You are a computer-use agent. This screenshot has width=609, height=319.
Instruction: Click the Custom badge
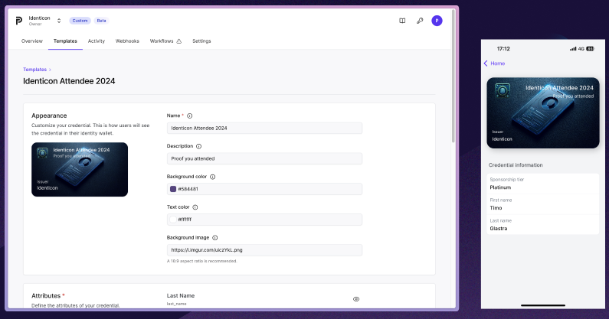tap(80, 21)
